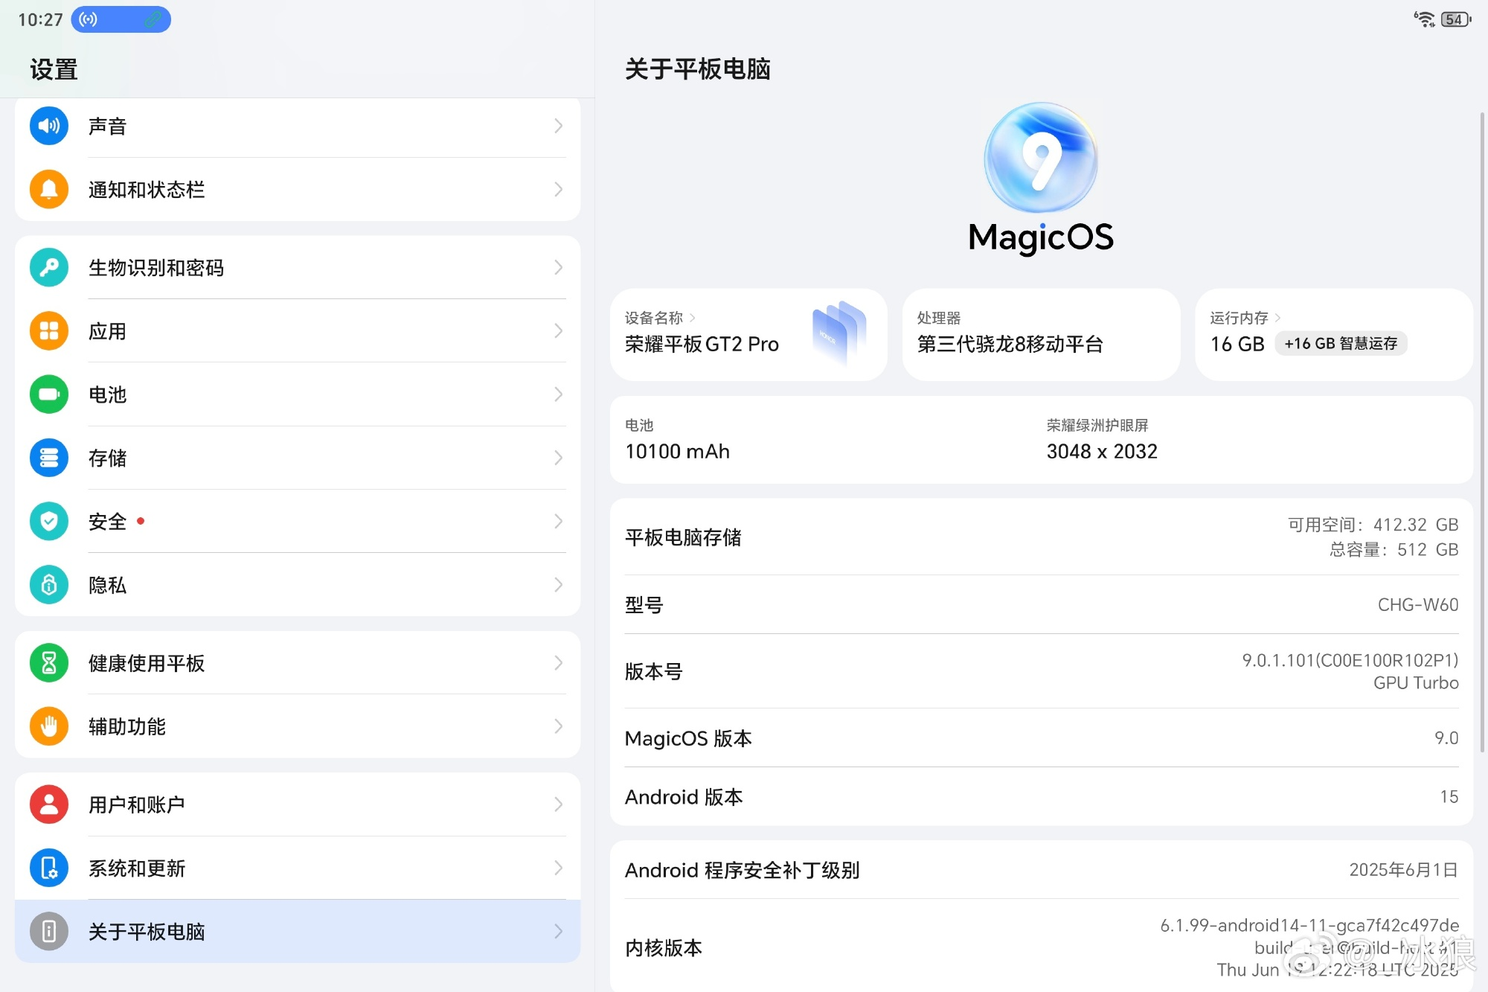Tap the 2025年6月1日 patch date

1403,869
